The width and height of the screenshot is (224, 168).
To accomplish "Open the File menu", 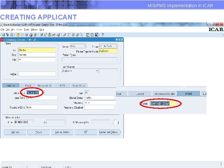I will [x=2, y=30].
